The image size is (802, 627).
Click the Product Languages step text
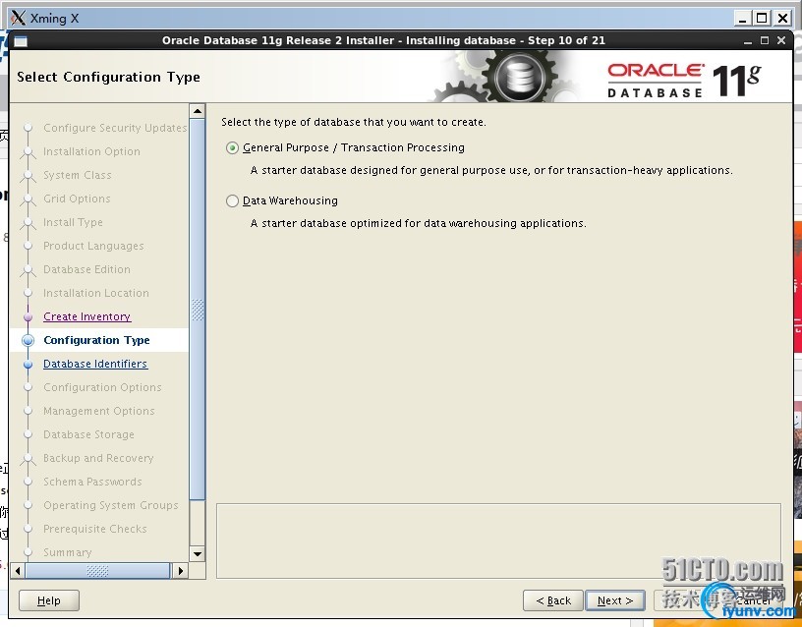(x=93, y=246)
